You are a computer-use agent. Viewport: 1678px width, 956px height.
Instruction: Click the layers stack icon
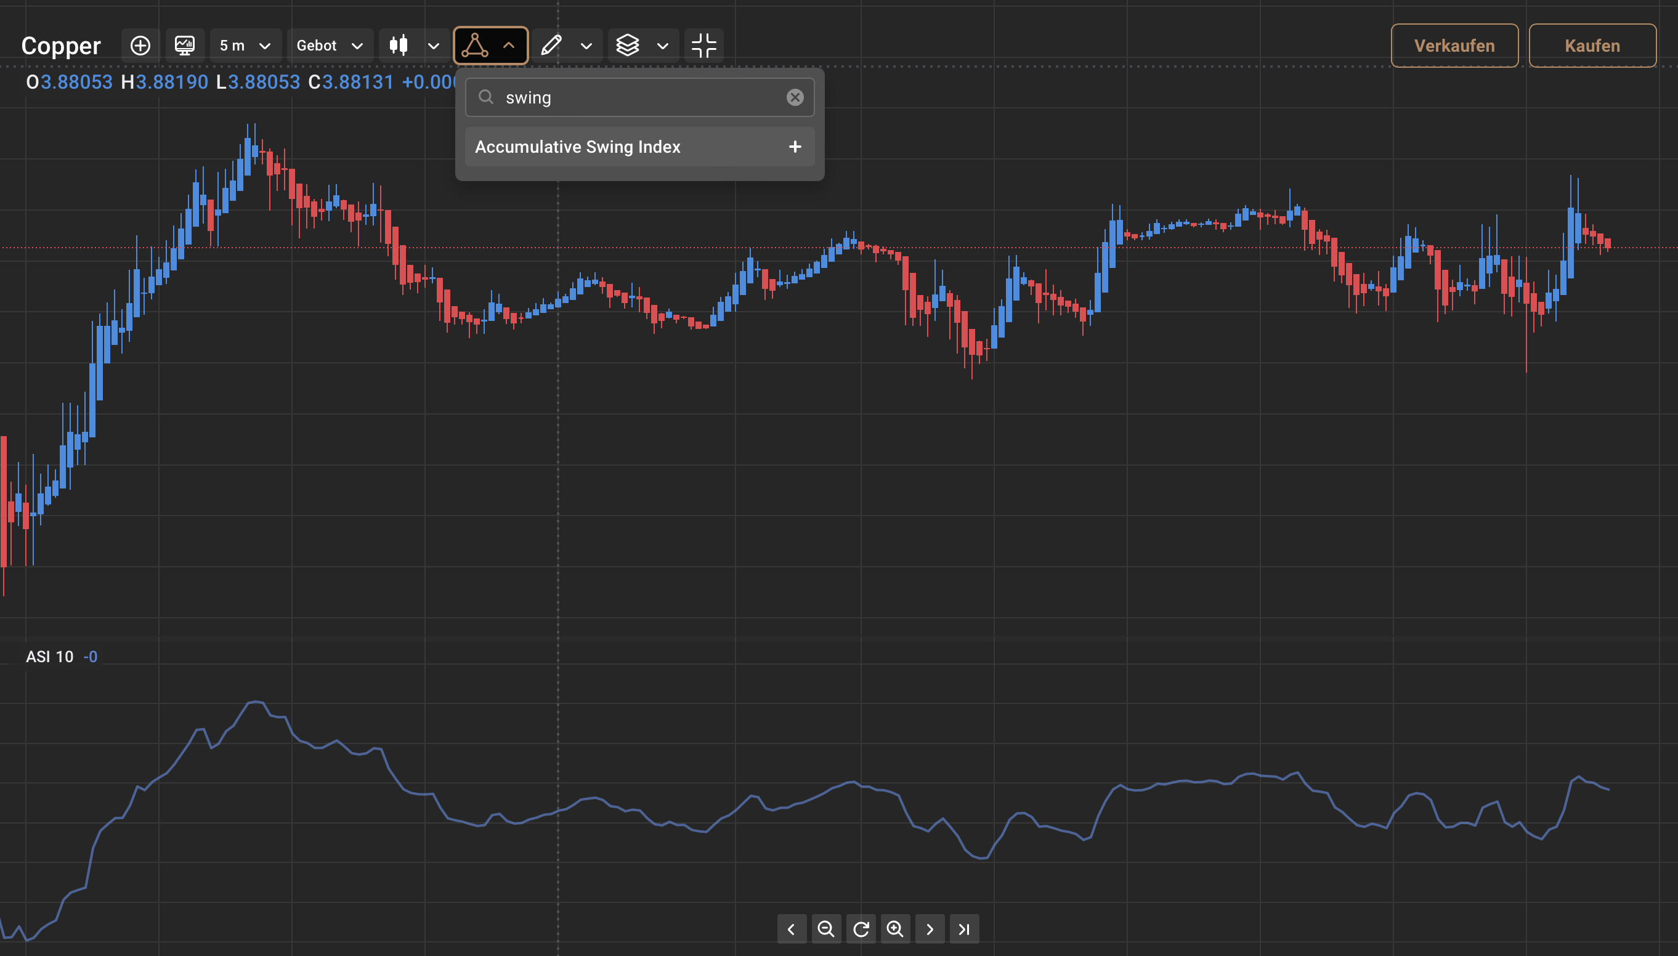[628, 46]
